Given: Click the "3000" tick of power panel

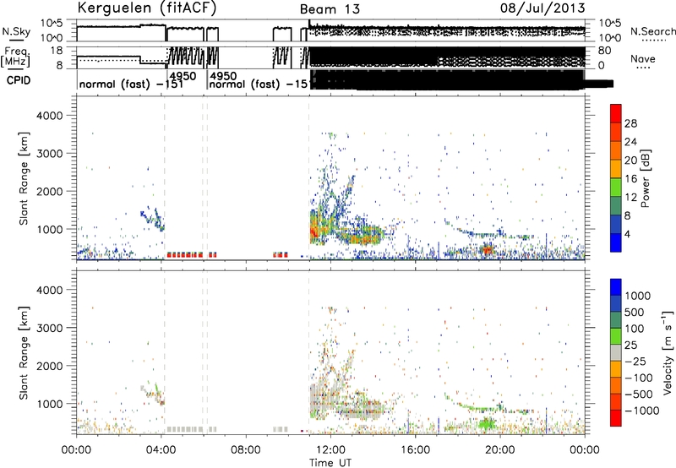Looking at the screenshot, I should [x=50, y=154].
